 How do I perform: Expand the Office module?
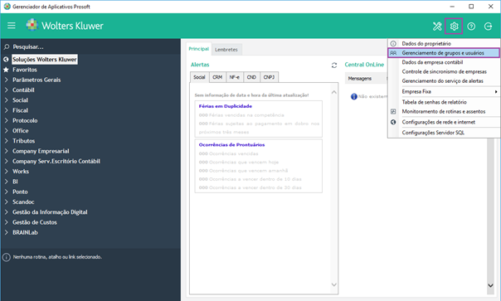tap(6, 131)
